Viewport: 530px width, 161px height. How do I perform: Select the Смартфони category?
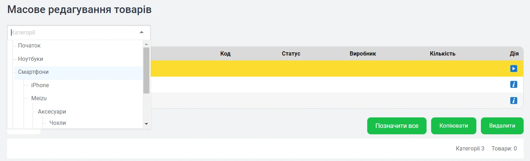[33, 72]
